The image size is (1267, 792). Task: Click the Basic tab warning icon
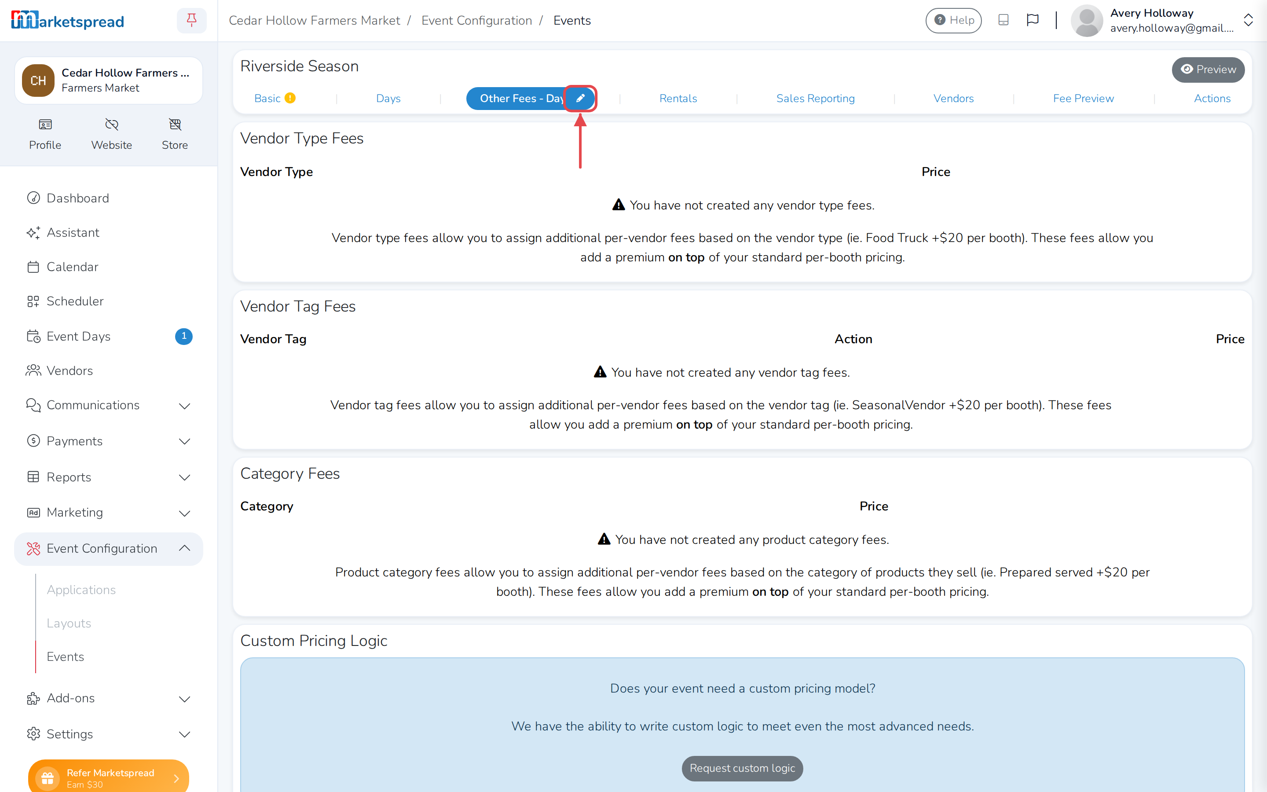(x=290, y=98)
